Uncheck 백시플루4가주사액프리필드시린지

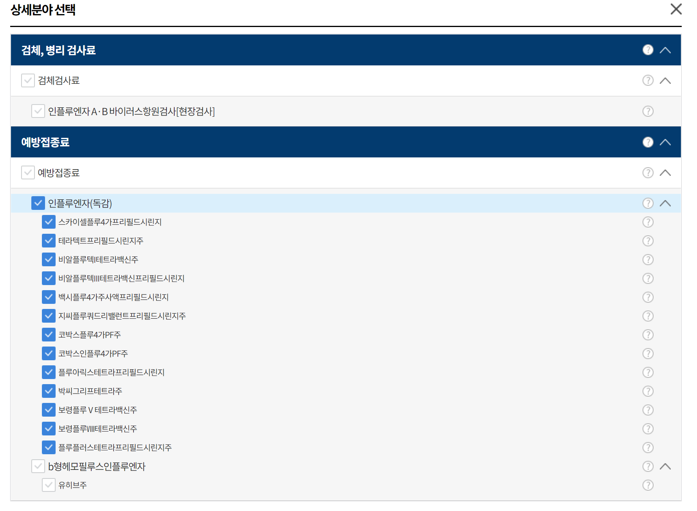(49, 297)
